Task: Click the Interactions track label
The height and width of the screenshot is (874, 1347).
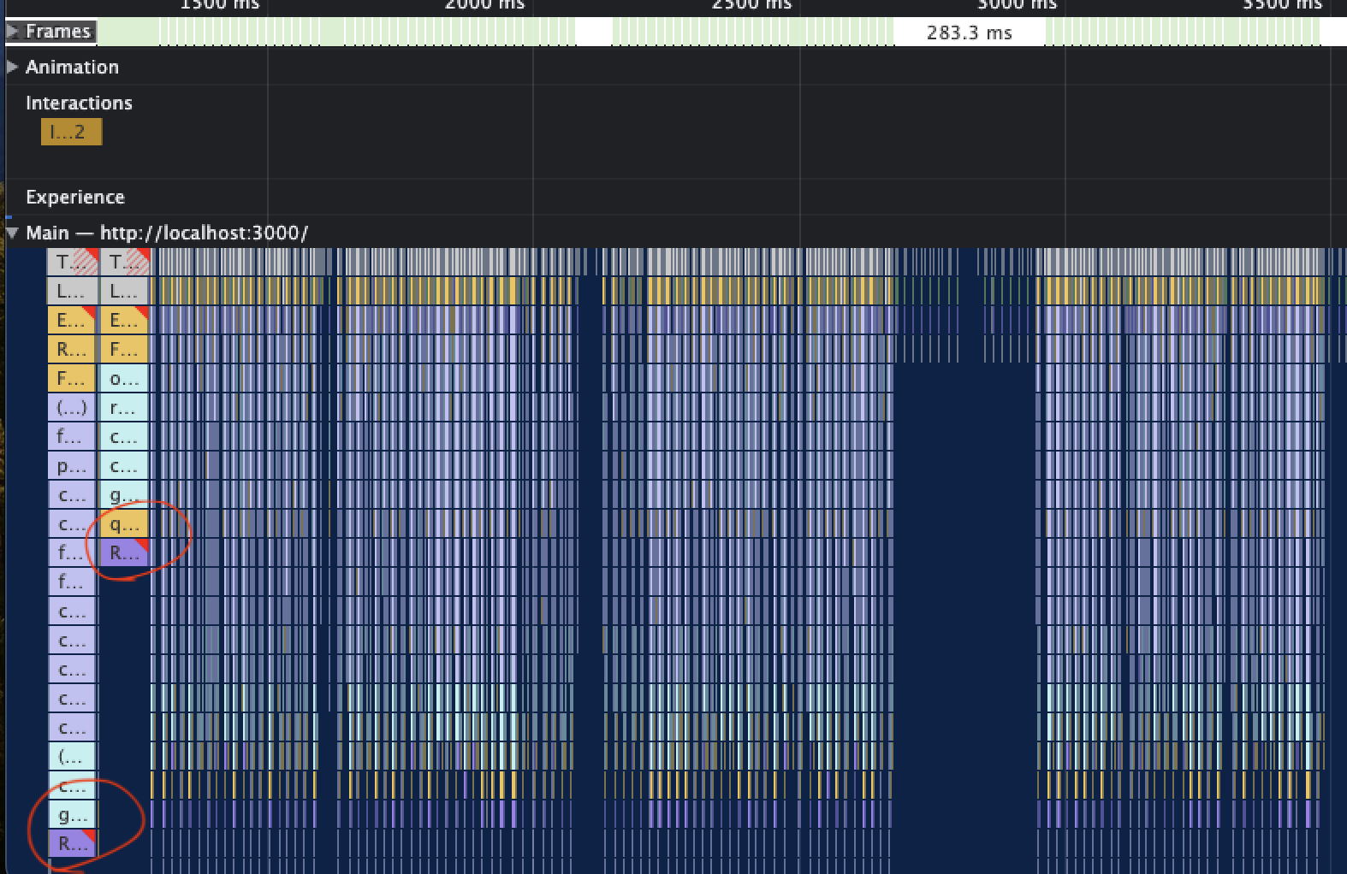Action: [79, 103]
